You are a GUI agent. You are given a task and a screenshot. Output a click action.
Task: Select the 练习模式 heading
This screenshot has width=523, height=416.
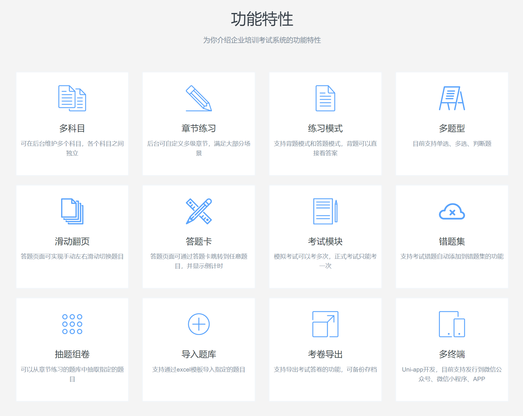pyautogui.click(x=325, y=128)
